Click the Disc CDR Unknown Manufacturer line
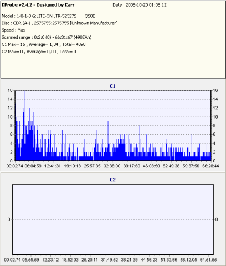The width and height of the screenshot is (226, 266). click(x=60, y=23)
